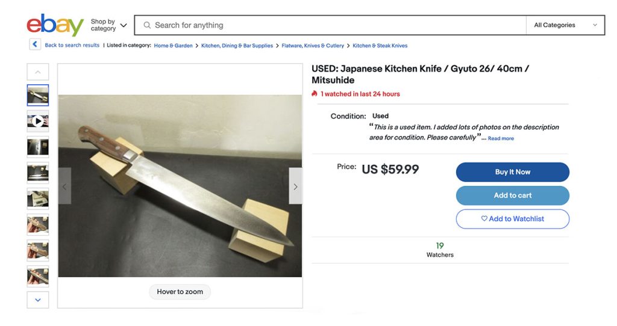The height and width of the screenshot is (326, 617).
Task: Play the video thumbnail
Action: [38, 121]
